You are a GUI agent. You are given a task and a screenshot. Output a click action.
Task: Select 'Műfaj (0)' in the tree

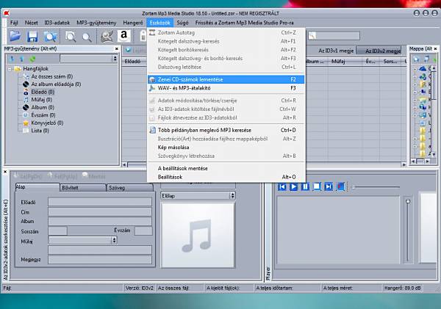(42, 99)
